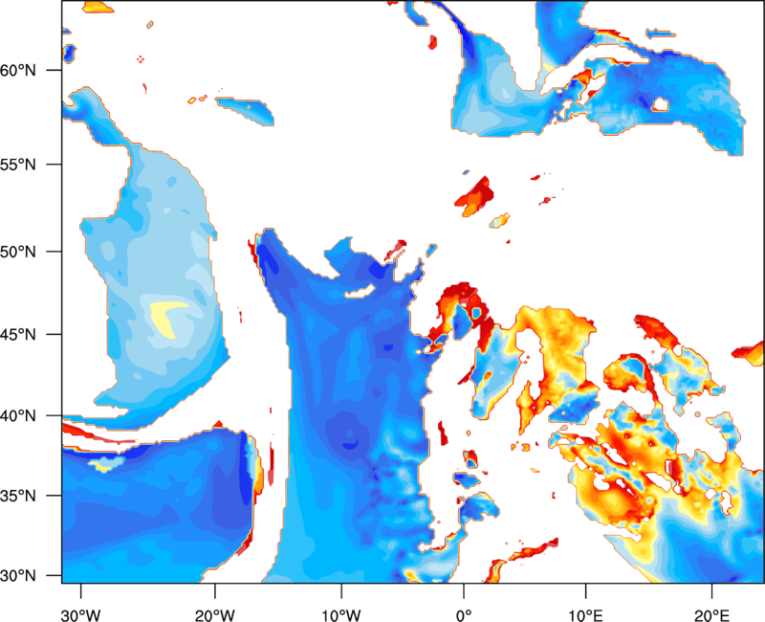Click the 35°N latitude label
Viewport: 765px width, 622px height.
[x=18, y=496]
